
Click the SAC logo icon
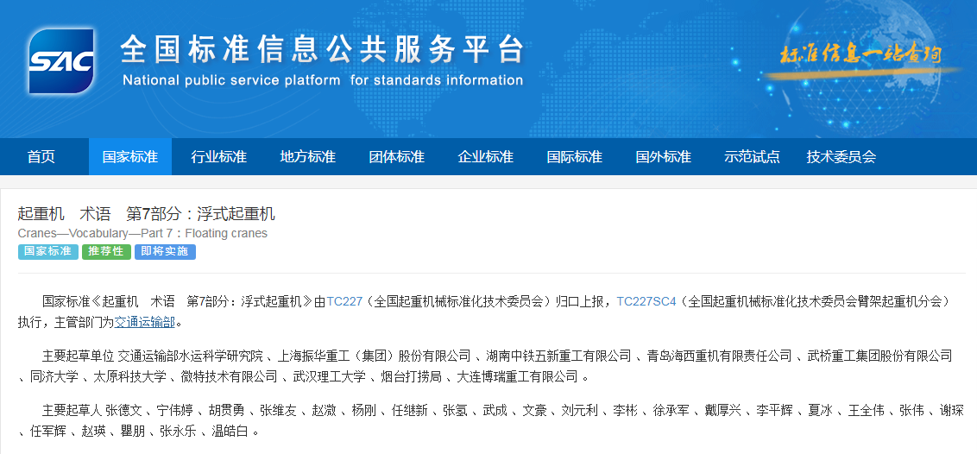(x=60, y=60)
